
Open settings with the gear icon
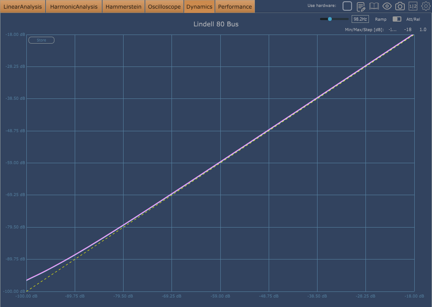pyautogui.click(x=426, y=6)
